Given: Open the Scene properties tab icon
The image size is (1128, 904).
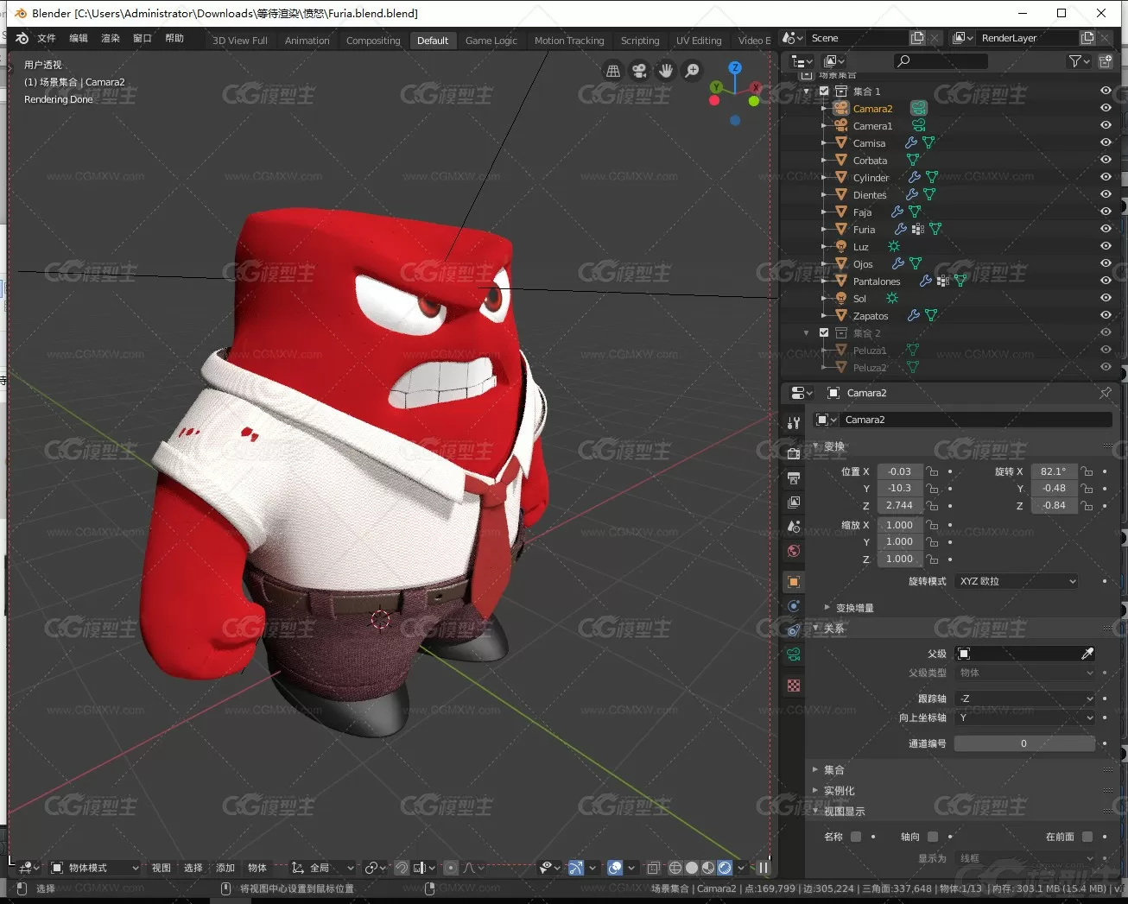Looking at the screenshot, I should [794, 526].
